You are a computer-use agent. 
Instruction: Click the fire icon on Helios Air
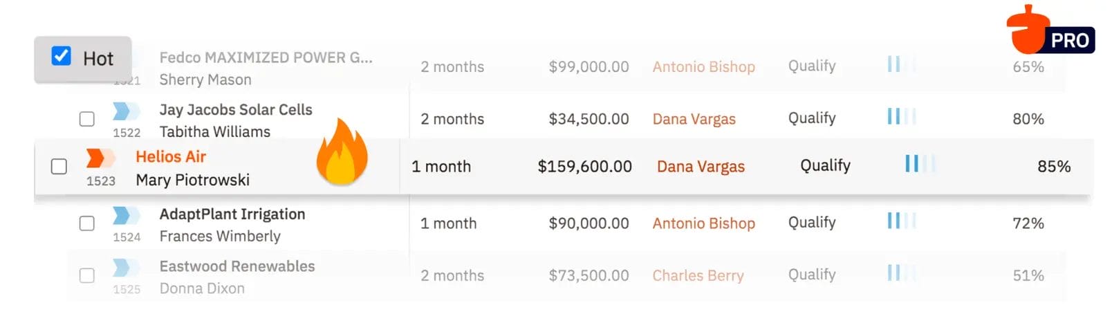click(342, 153)
